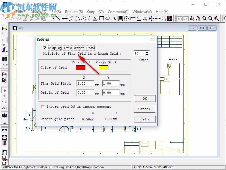
Task: Select the arrow pointer tool in toolbar
Action: coord(53,18)
